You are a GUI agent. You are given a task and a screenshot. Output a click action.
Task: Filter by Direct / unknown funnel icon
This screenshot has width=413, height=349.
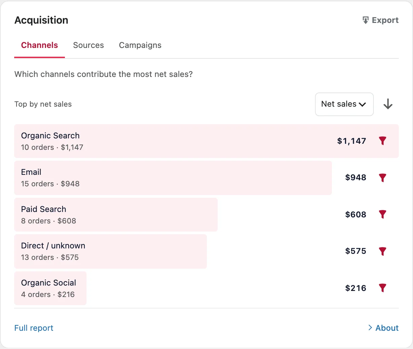coord(383,251)
